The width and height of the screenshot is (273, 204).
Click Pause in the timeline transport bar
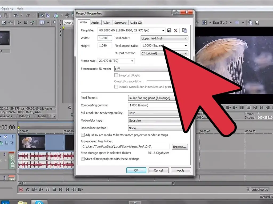pos(47,189)
